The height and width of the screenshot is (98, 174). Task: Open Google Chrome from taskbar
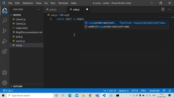pyautogui.click(x=90, y=96)
